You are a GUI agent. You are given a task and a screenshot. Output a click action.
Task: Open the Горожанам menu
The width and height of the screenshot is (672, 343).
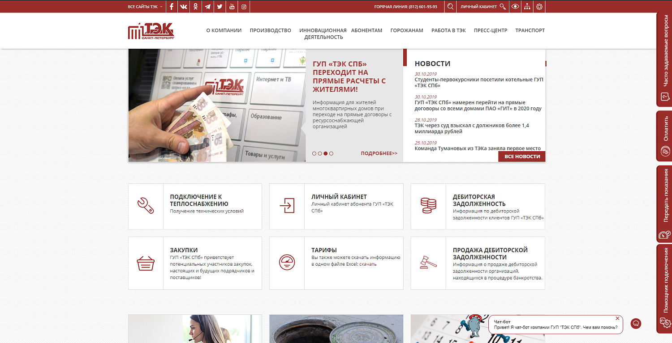pos(407,30)
